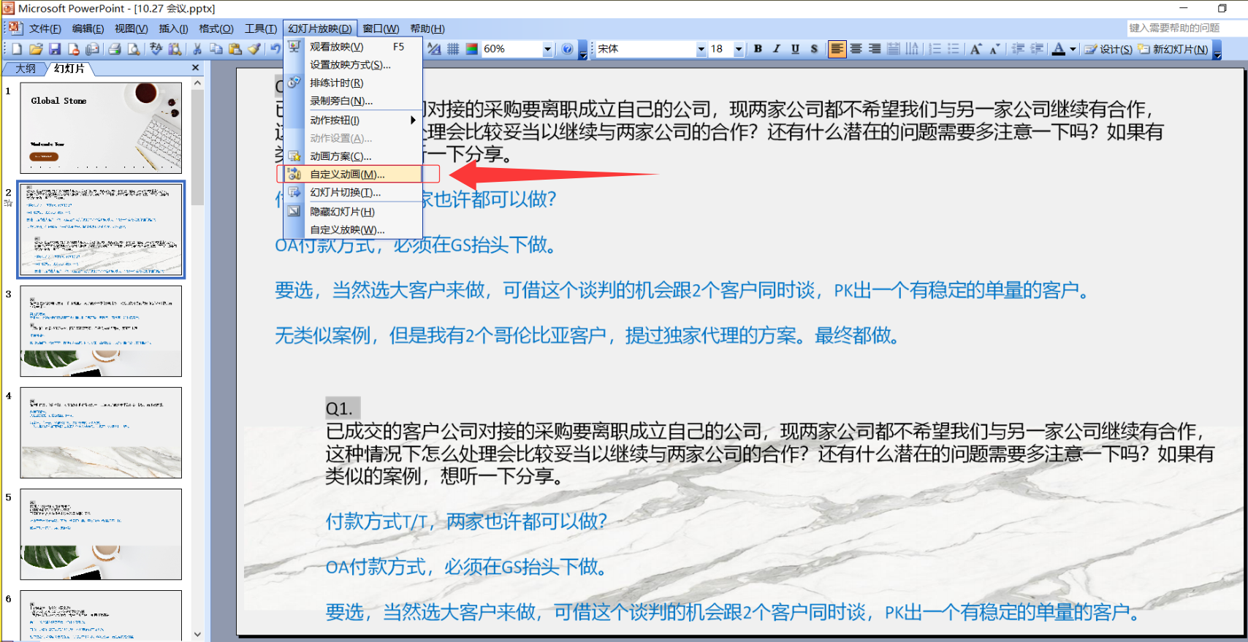Toggle Underline formatting
The height and width of the screenshot is (642, 1248).
click(795, 49)
